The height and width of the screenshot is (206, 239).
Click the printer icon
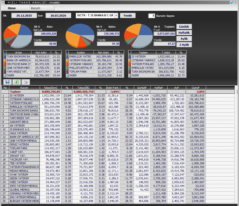[25, 82]
